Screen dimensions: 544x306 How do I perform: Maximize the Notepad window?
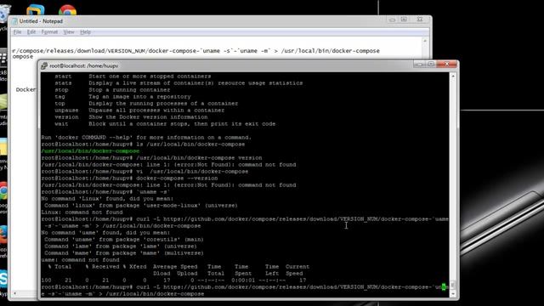point(405,20)
